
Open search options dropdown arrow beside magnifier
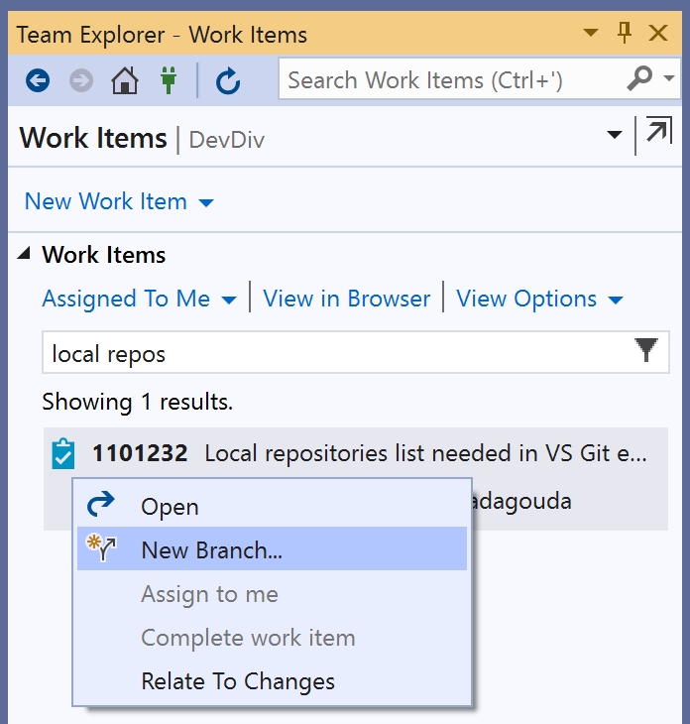tap(669, 78)
